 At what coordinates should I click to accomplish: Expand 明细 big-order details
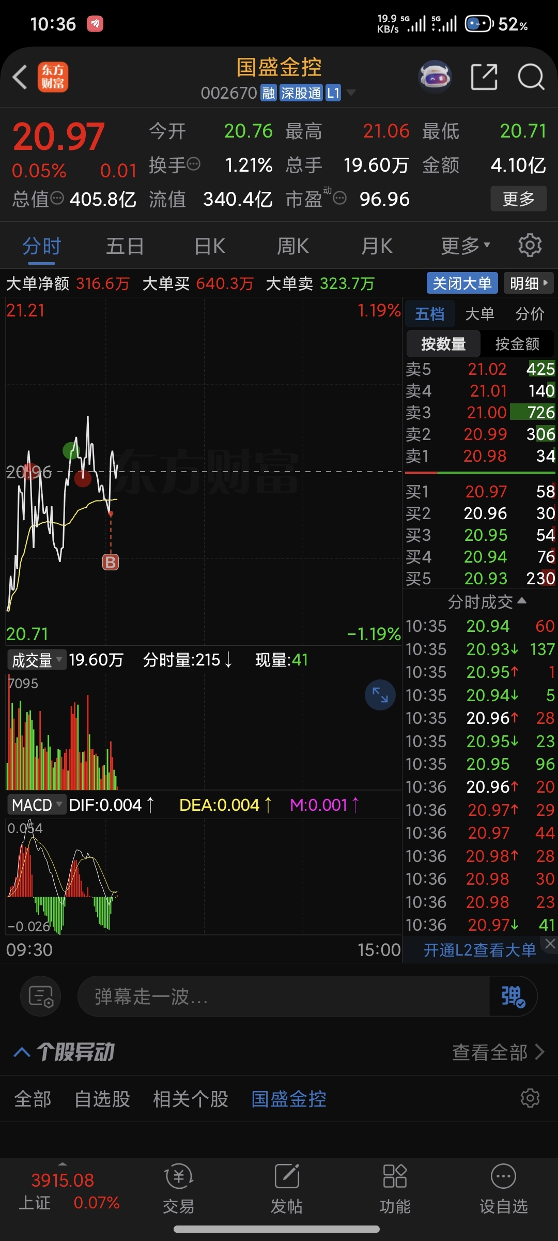tap(529, 283)
